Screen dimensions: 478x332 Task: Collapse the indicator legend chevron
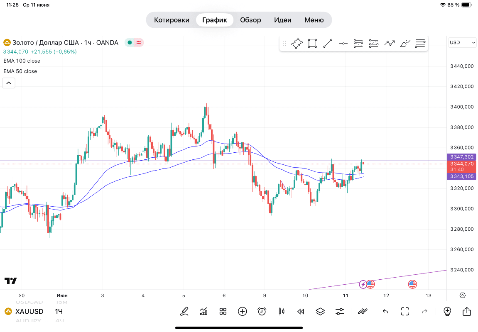pyautogui.click(x=9, y=83)
